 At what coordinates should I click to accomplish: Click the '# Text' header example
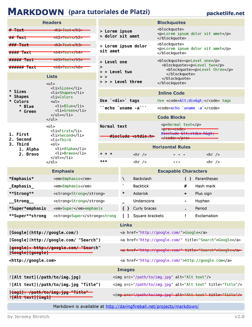click(16, 30)
